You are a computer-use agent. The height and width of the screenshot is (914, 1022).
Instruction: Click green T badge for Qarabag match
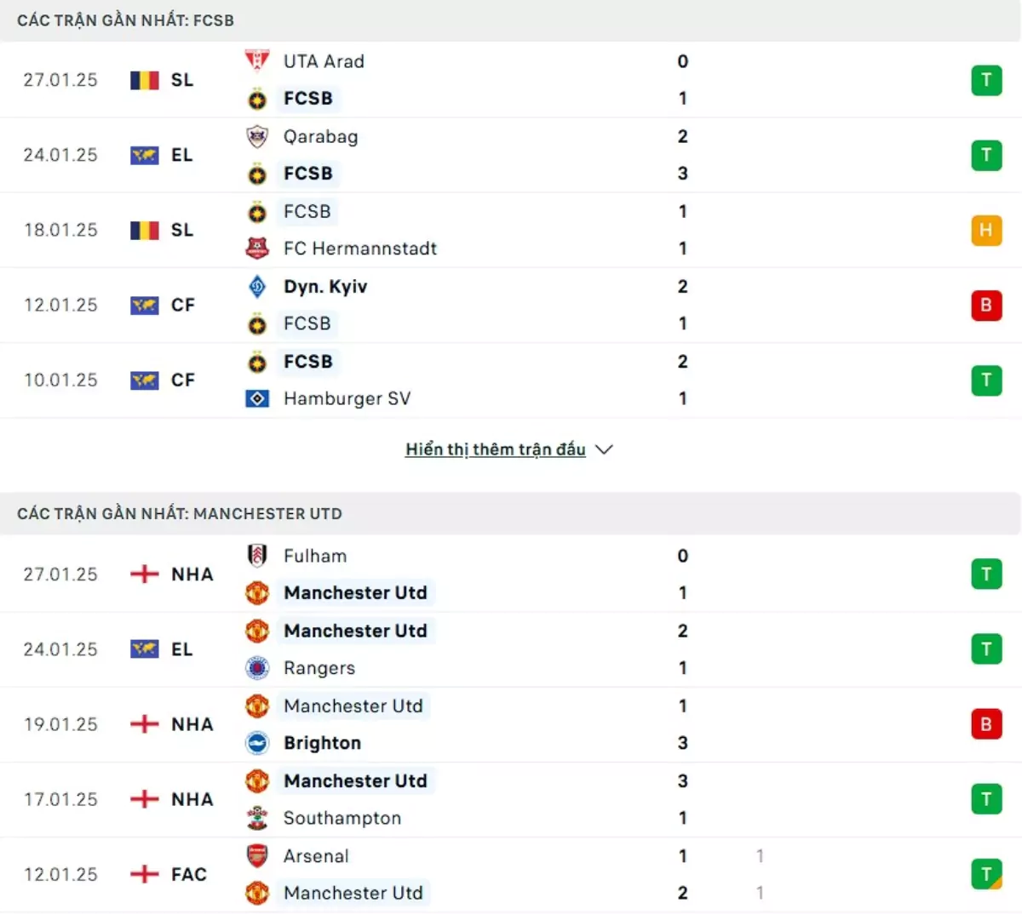(986, 155)
